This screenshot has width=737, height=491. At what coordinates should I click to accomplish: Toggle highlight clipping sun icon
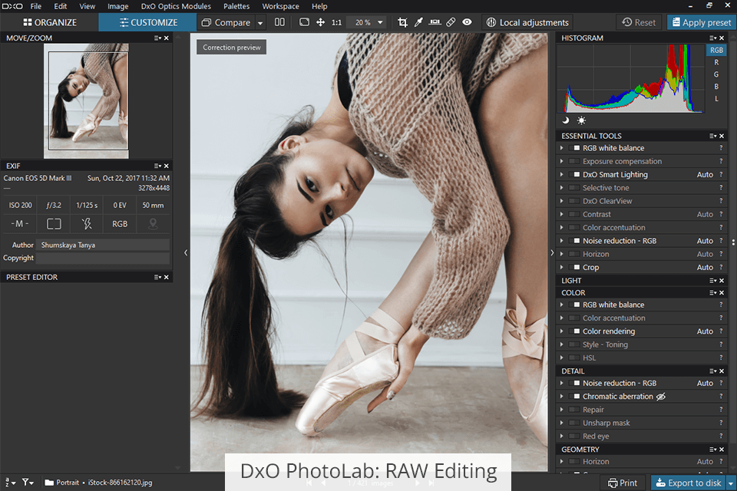[x=581, y=120]
